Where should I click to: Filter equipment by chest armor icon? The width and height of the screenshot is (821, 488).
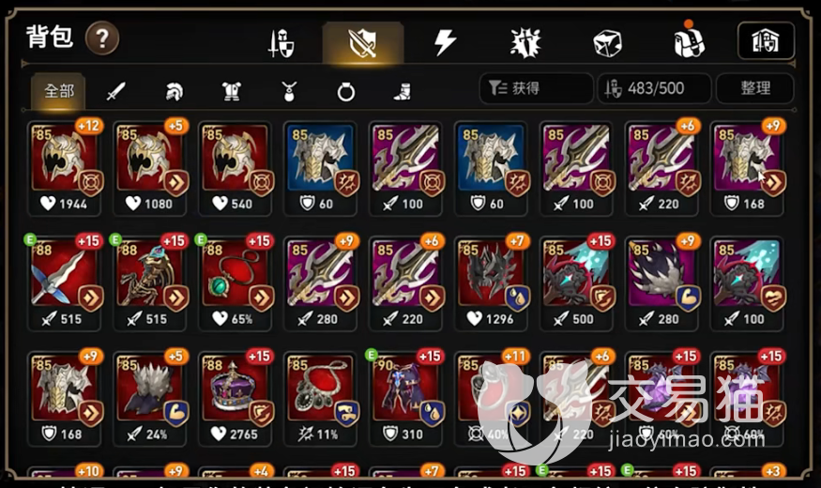point(232,92)
